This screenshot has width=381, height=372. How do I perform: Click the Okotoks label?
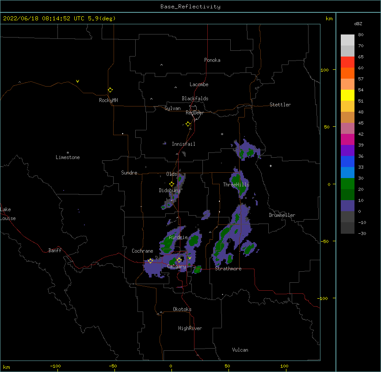[x=182, y=309]
